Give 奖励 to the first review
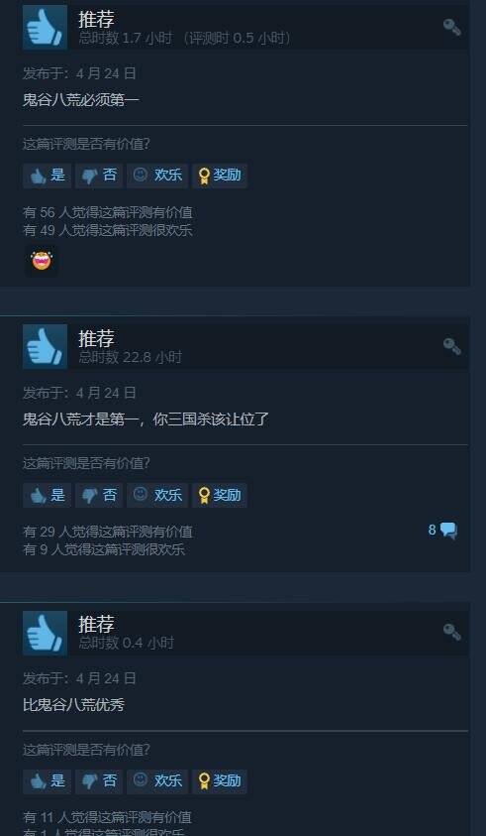The image size is (486, 836). click(x=220, y=176)
